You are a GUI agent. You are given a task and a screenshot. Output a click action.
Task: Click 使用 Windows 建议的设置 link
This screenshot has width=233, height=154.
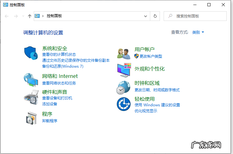click(157, 105)
